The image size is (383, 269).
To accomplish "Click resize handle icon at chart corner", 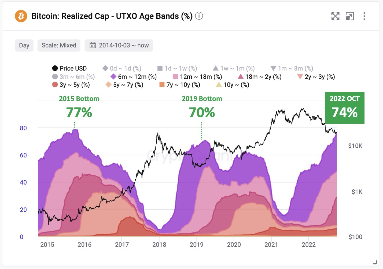I will pos(375,262).
